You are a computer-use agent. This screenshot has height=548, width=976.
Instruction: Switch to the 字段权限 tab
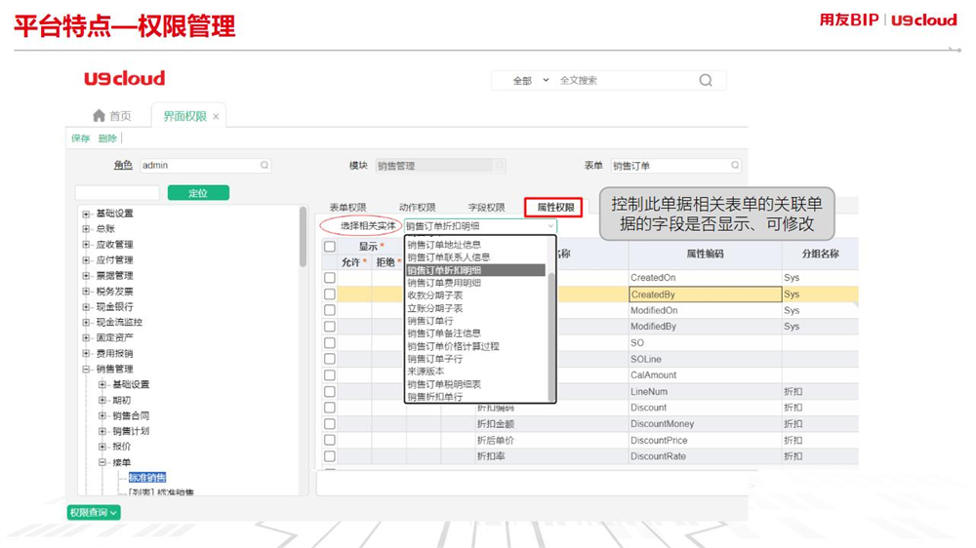[486, 207]
